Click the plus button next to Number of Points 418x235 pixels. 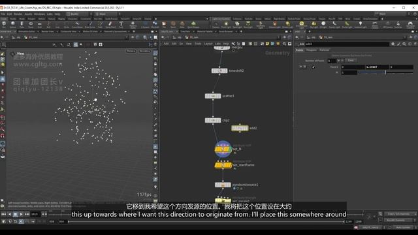339,61
